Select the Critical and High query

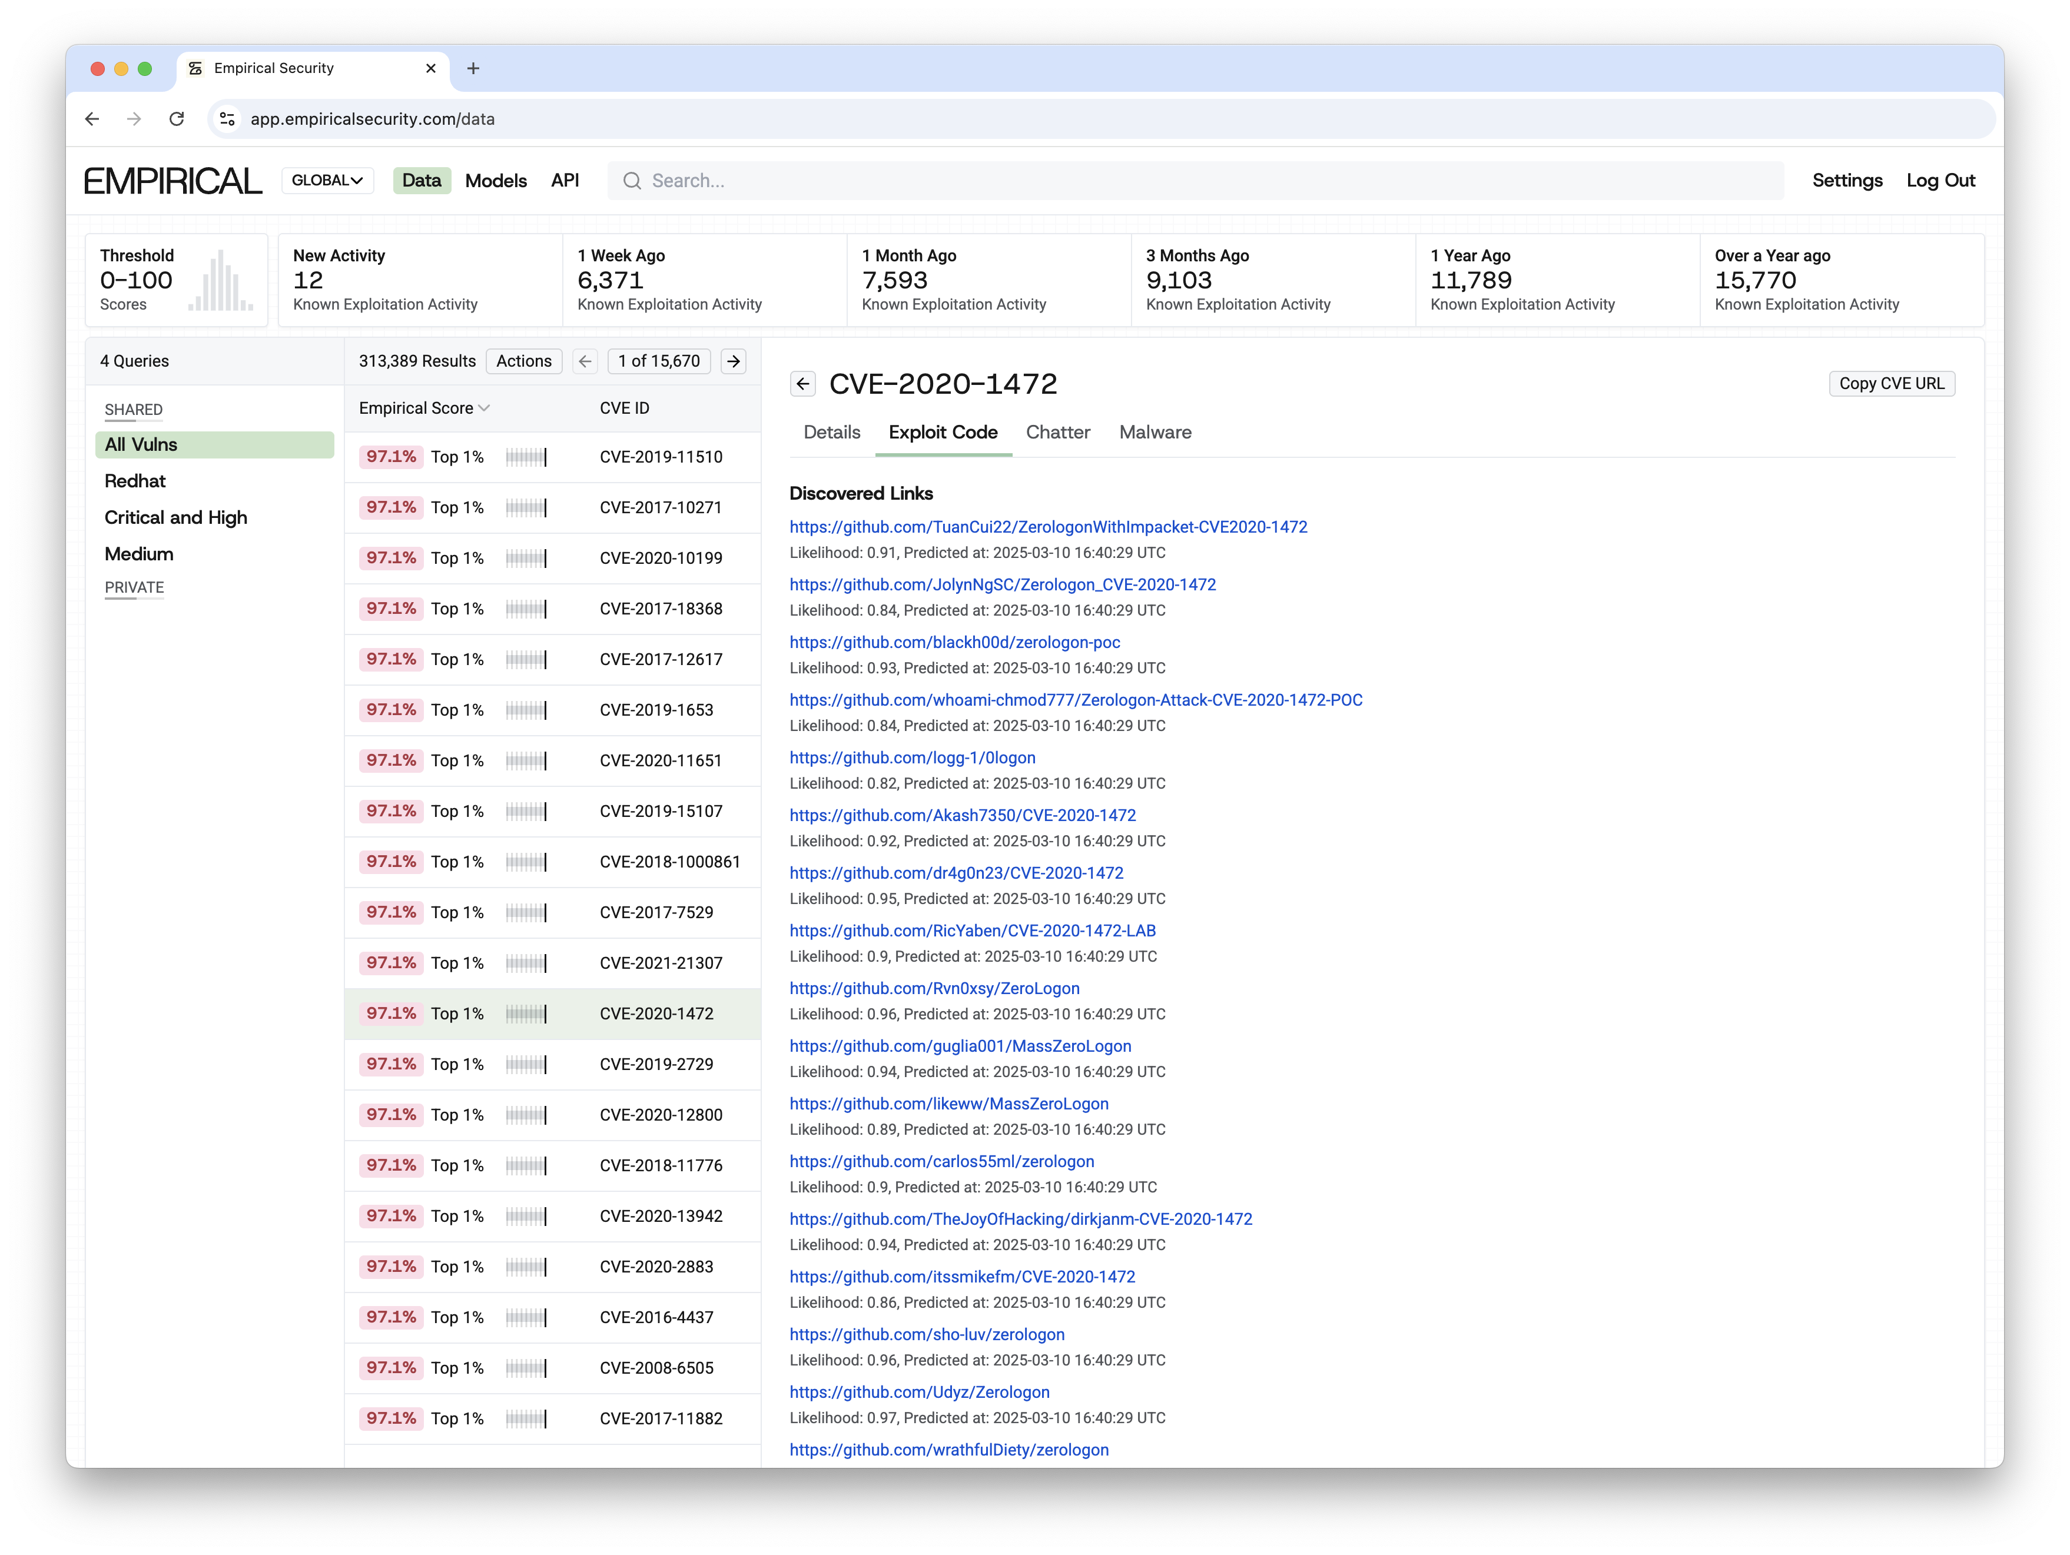coord(176,517)
